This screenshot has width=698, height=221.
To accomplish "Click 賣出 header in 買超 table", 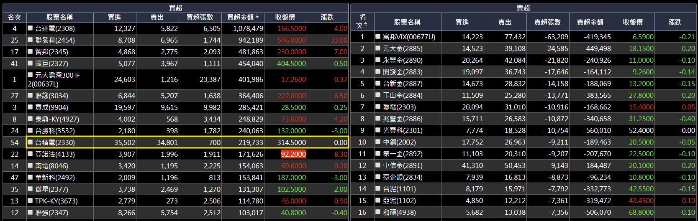I will click(x=157, y=17).
